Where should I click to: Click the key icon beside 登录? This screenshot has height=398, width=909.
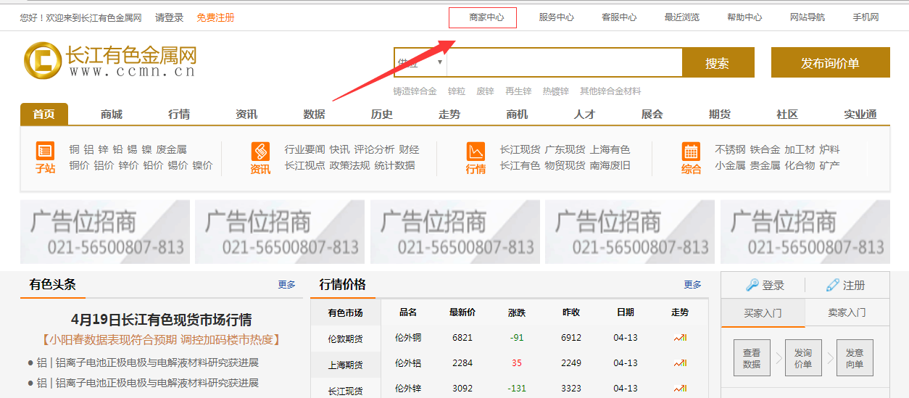[752, 285]
